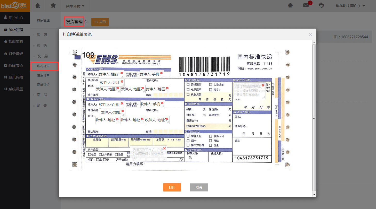376x209 pixels.
Task: Delete the 发件人-地区2 field using red X
Action: (142, 88)
